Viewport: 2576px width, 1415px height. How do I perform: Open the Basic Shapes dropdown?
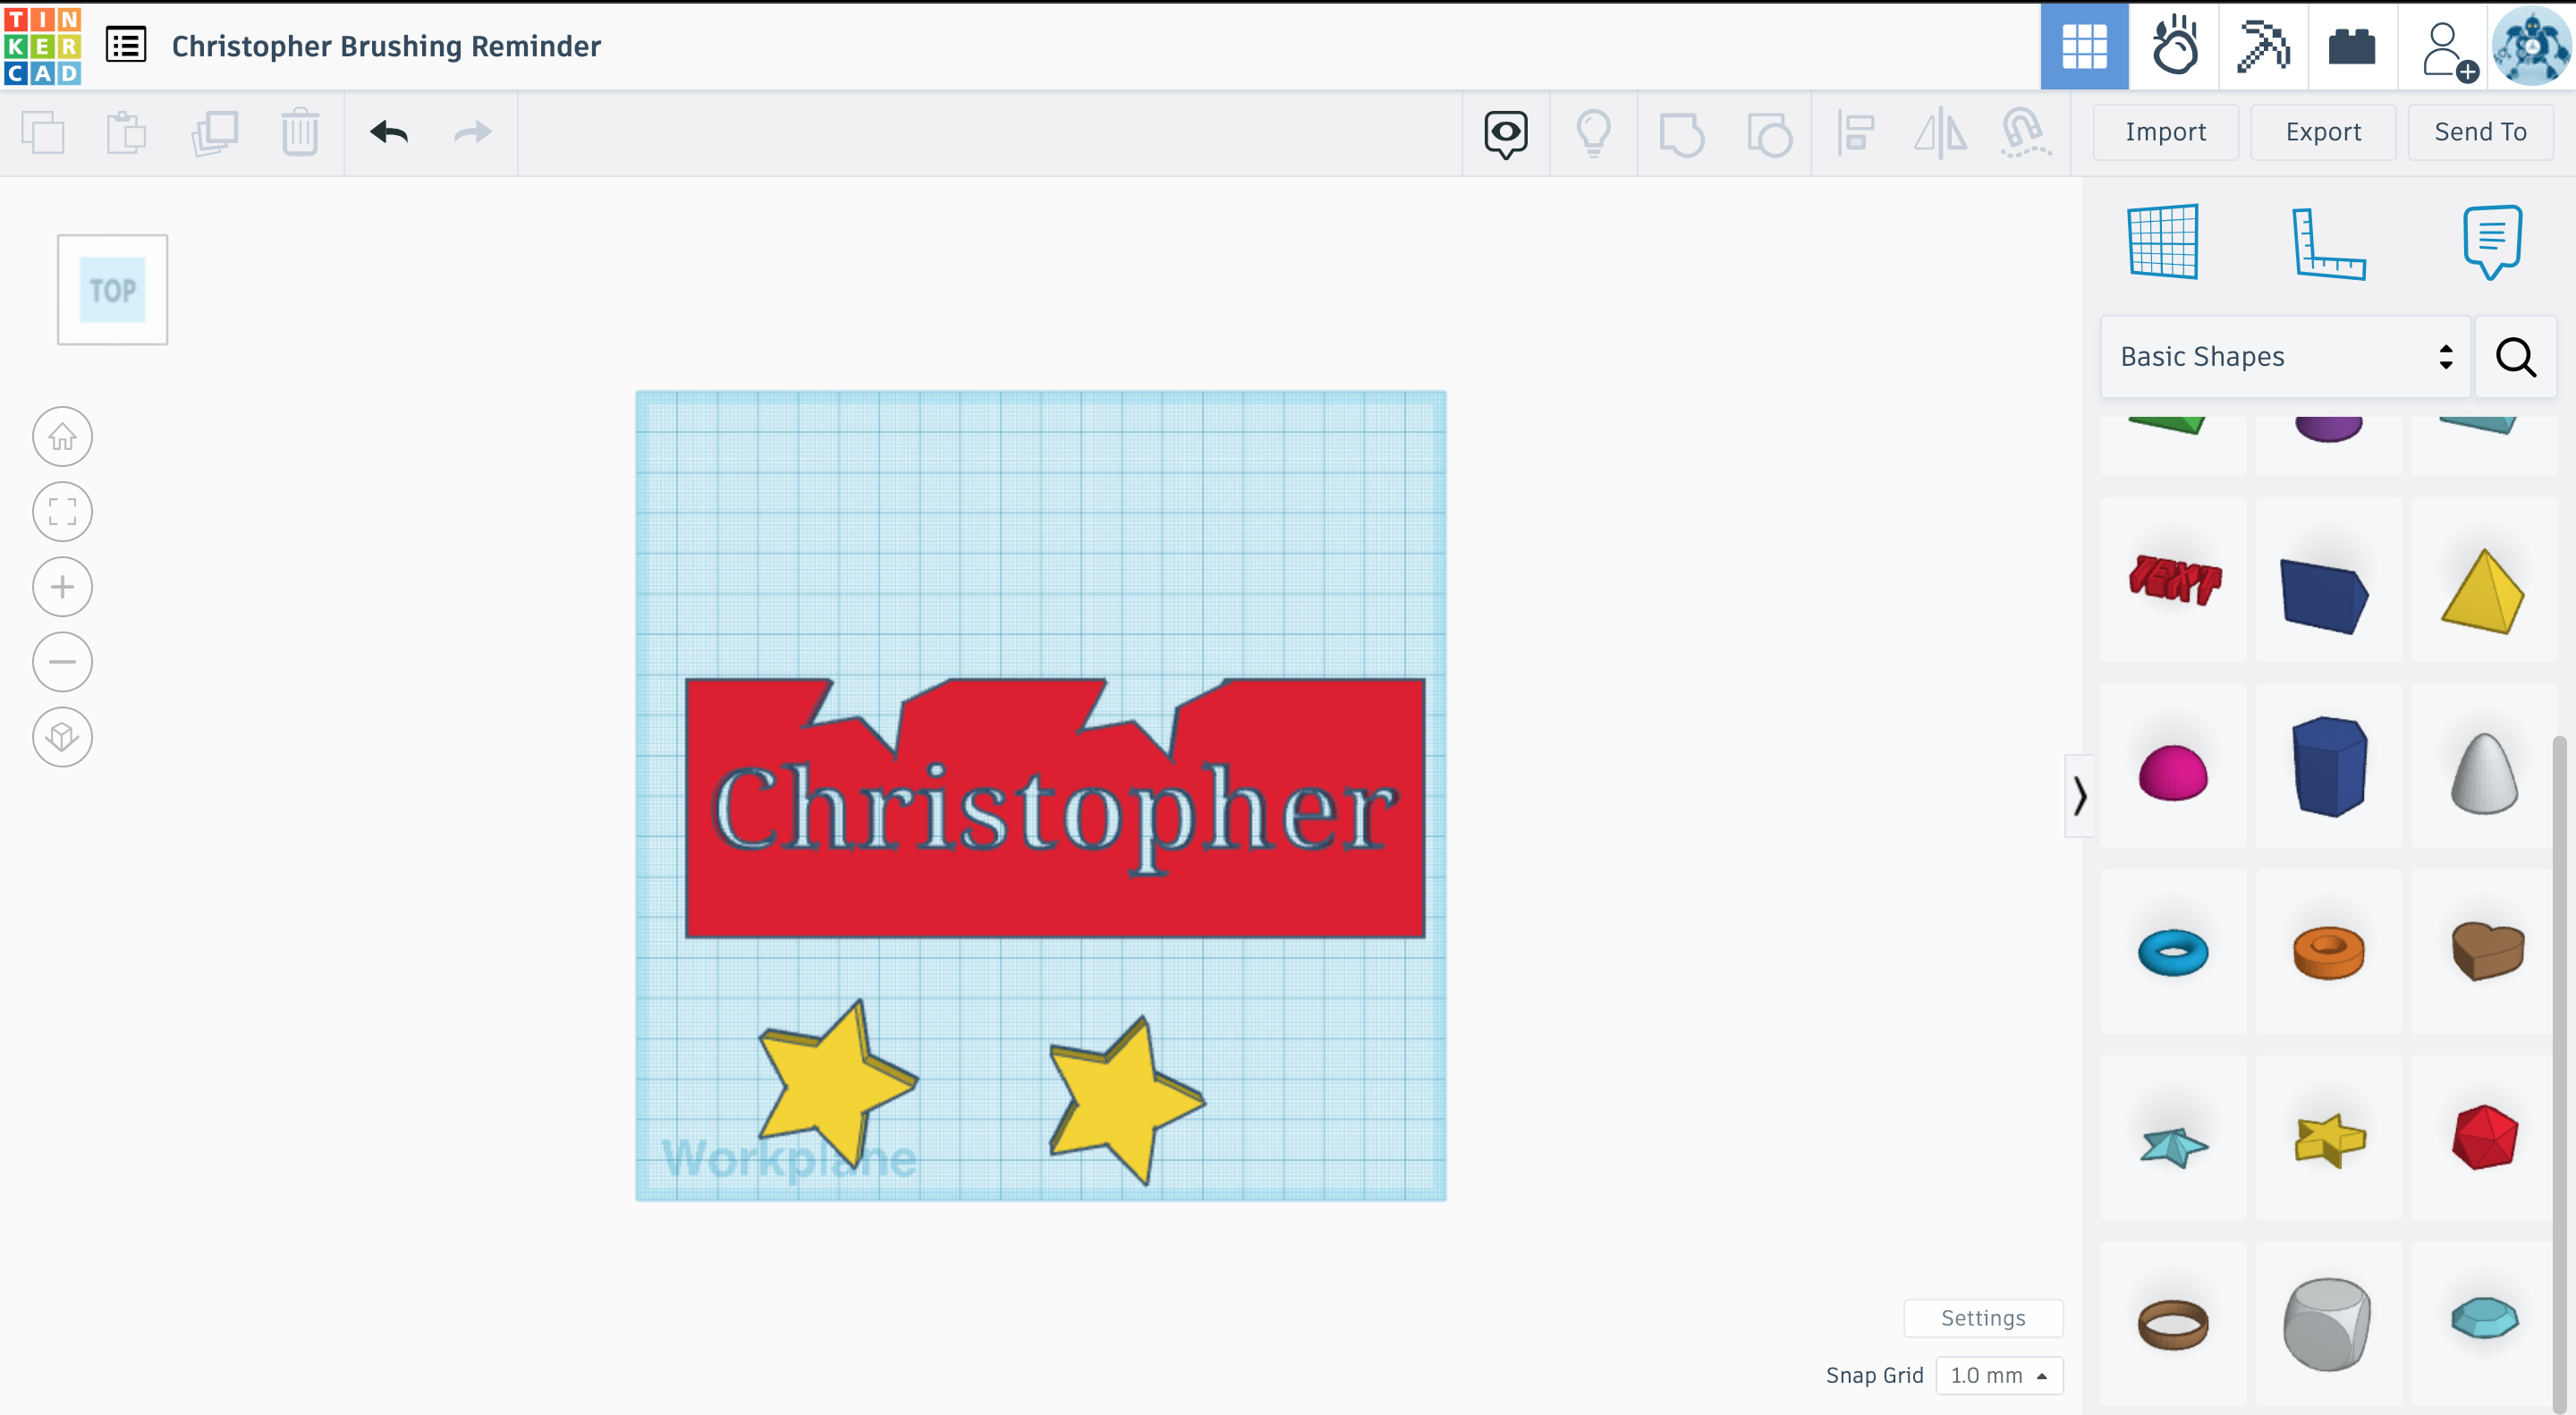(2285, 357)
